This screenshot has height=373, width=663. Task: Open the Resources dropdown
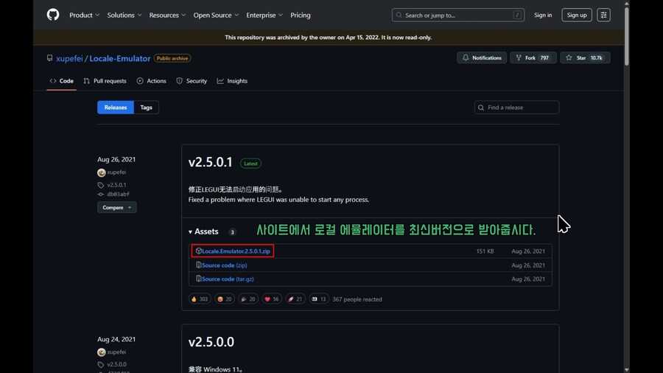click(x=167, y=15)
